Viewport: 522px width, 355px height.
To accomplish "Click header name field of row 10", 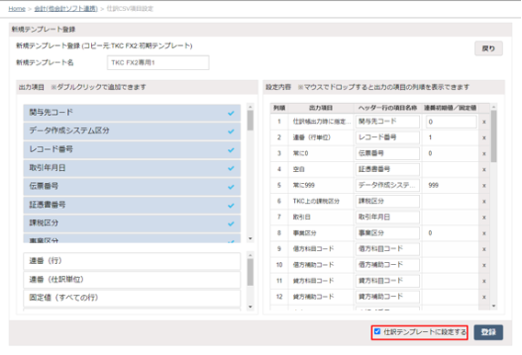I will click(x=388, y=265).
